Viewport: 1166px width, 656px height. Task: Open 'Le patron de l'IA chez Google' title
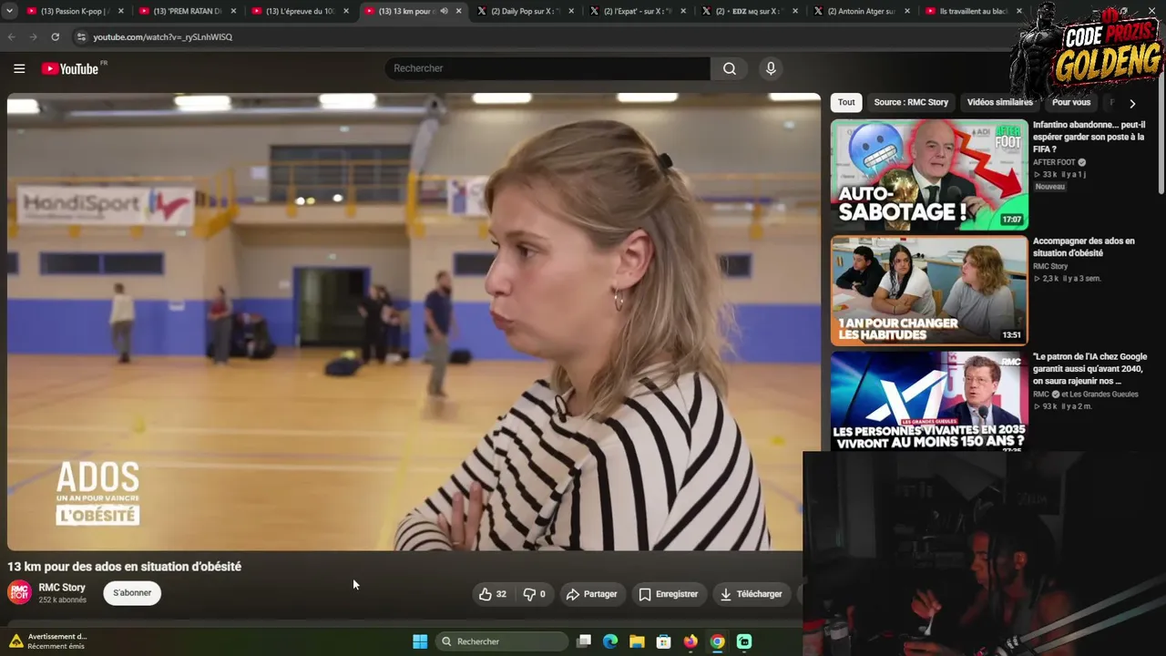pyautogui.click(x=1089, y=369)
